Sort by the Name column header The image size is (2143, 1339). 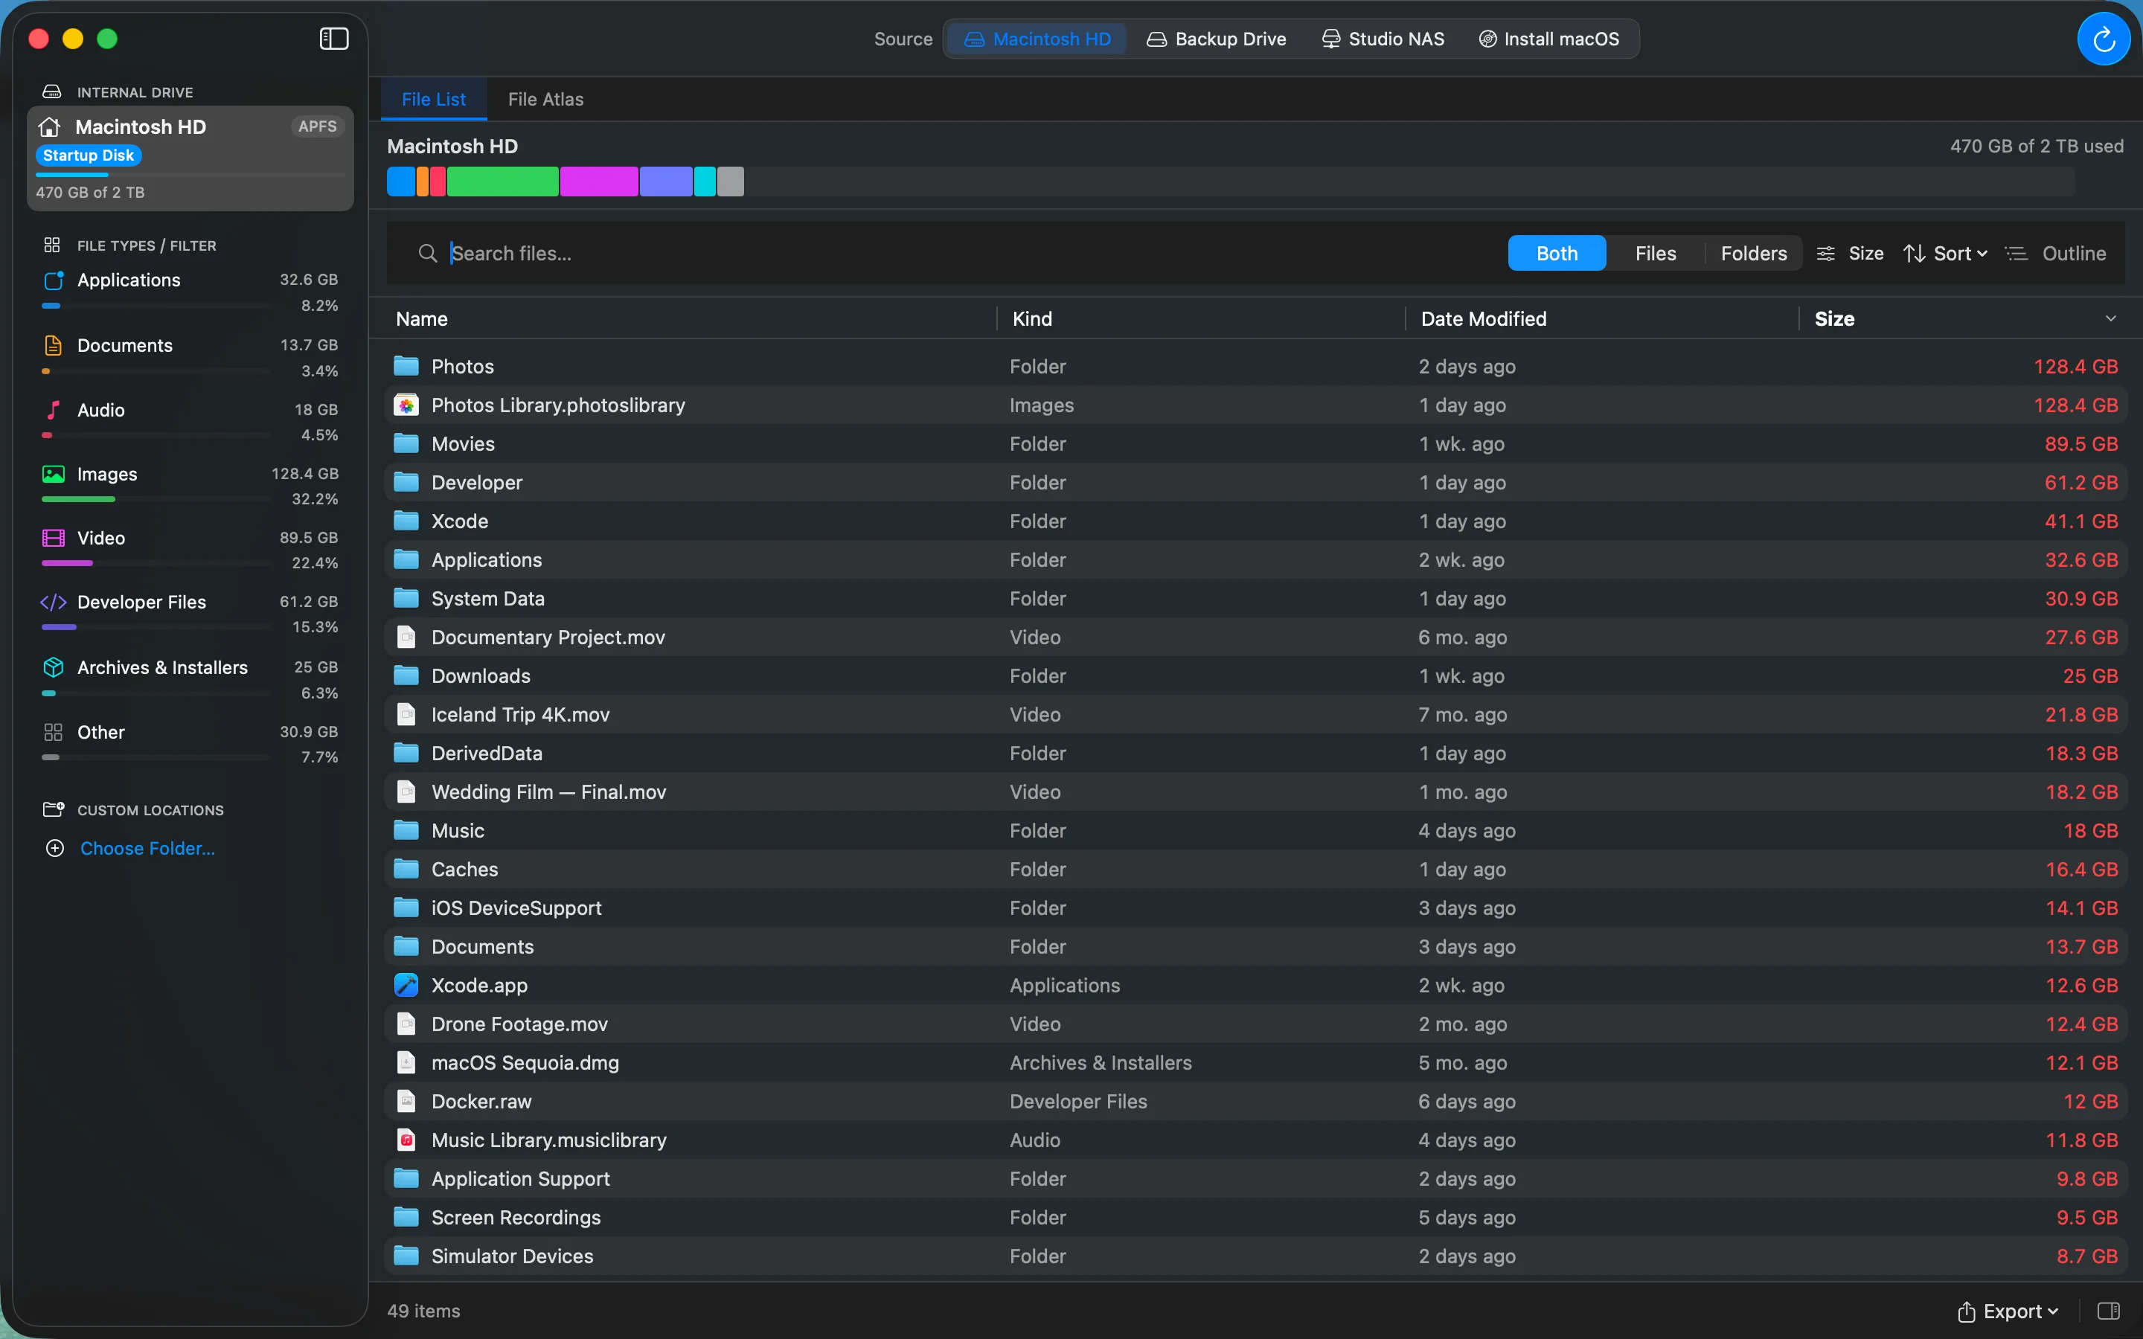tap(421, 319)
